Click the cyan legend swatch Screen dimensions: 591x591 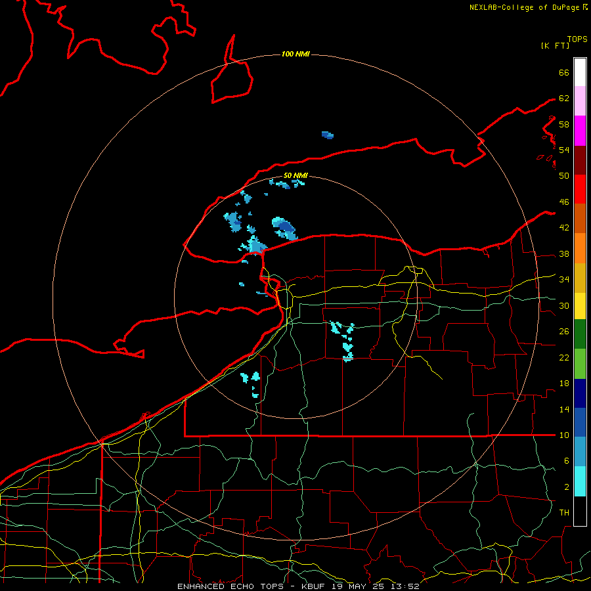point(580,481)
